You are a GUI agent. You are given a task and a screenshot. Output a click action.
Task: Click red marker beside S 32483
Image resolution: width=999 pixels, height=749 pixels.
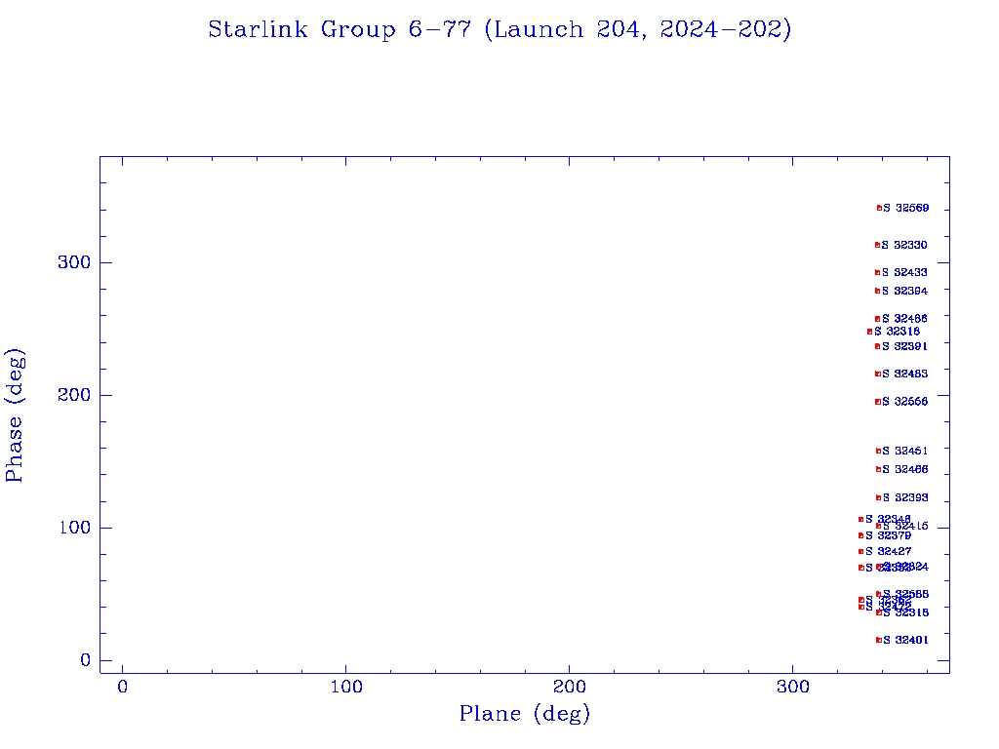(878, 374)
